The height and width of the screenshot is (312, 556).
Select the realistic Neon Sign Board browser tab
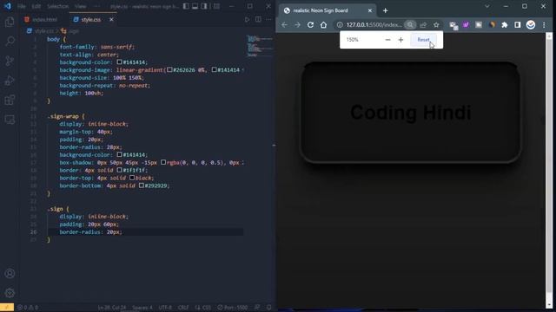[328, 10]
